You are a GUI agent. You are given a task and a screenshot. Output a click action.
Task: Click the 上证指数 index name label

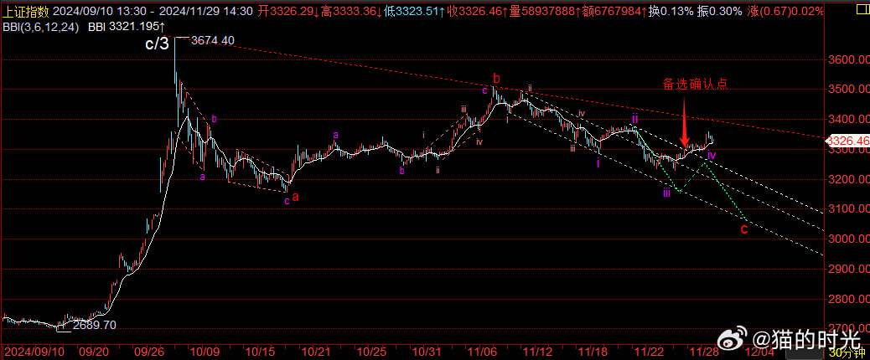coord(25,12)
